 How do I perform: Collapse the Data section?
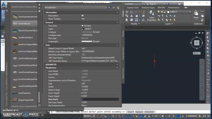point(117,45)
